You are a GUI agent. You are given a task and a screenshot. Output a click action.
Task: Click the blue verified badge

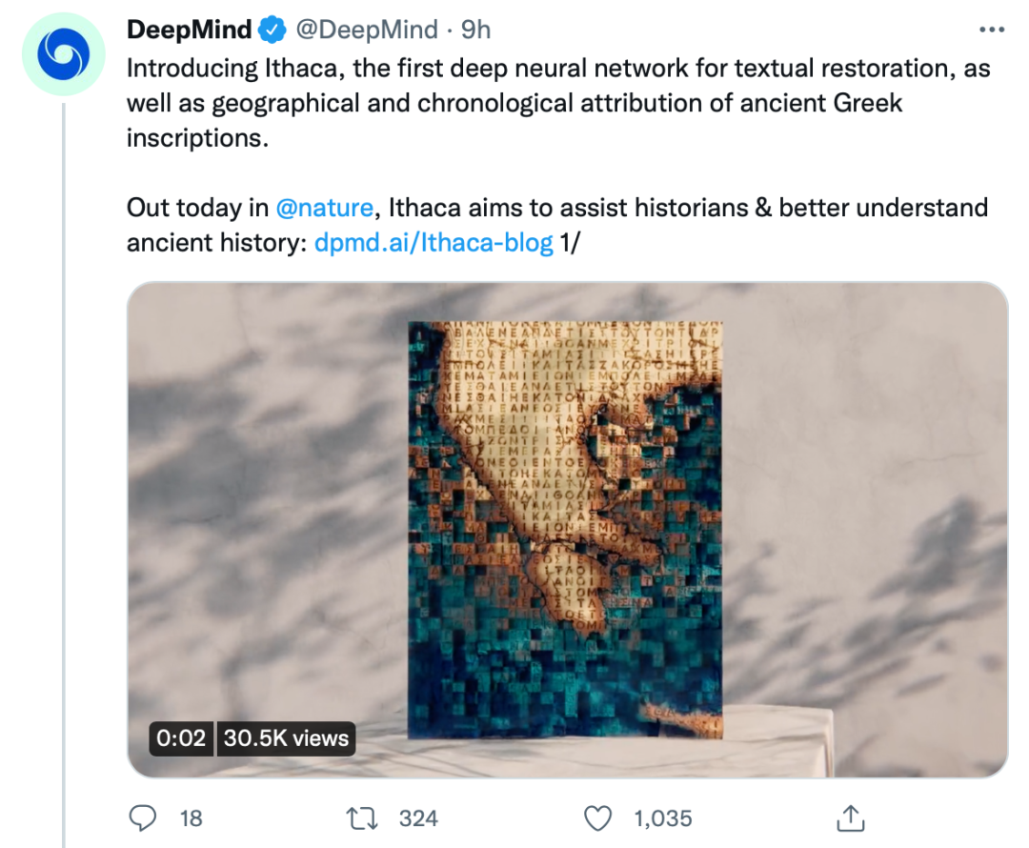point(272,30)
